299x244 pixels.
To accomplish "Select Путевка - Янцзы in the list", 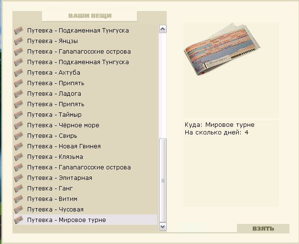I will click(85, 41).
